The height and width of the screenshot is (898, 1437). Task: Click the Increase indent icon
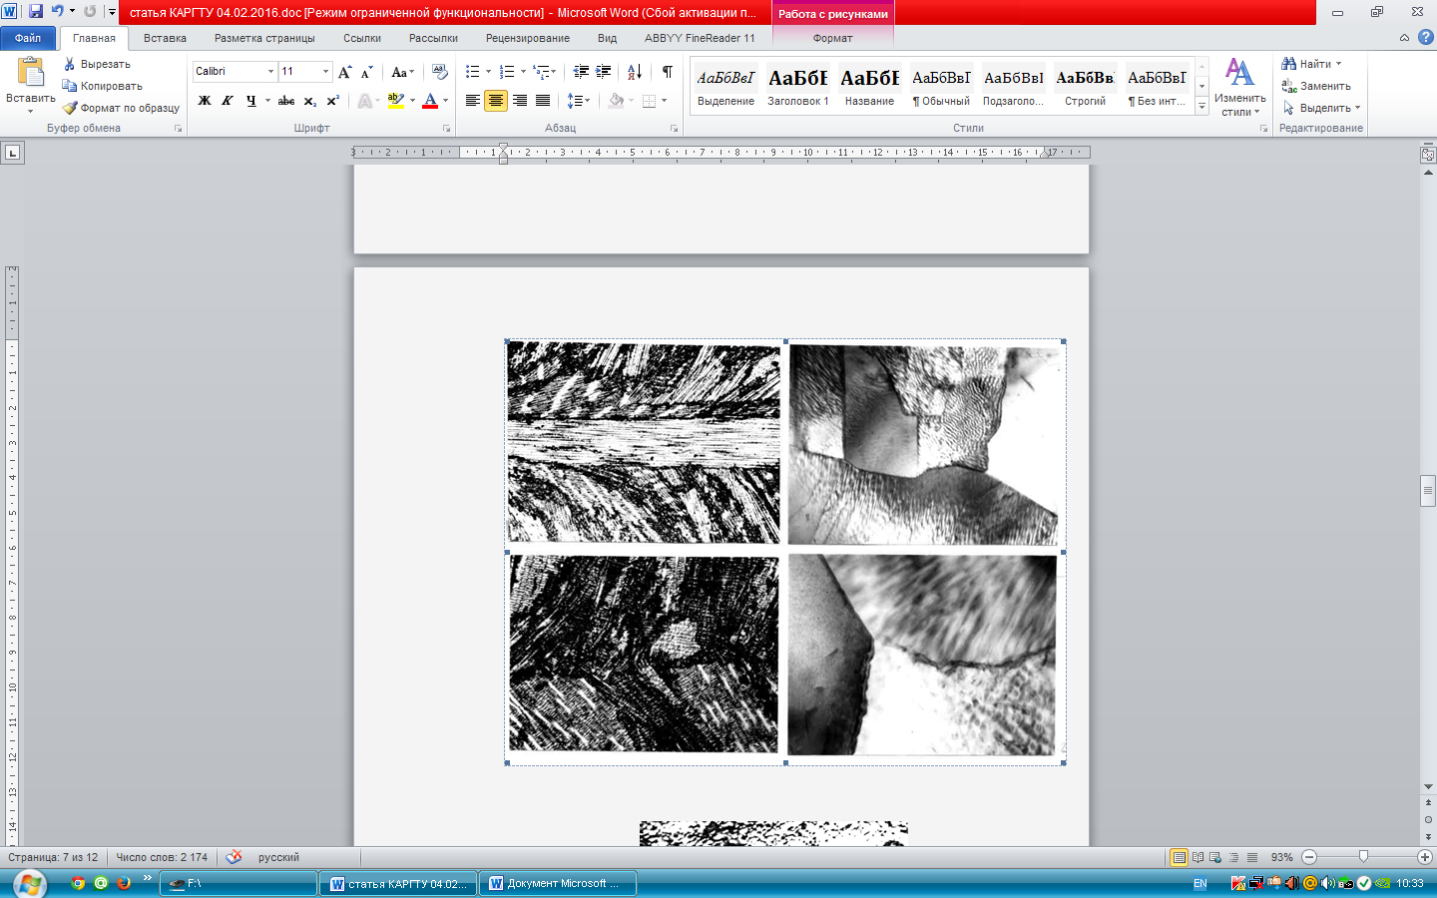coord(603,72)
